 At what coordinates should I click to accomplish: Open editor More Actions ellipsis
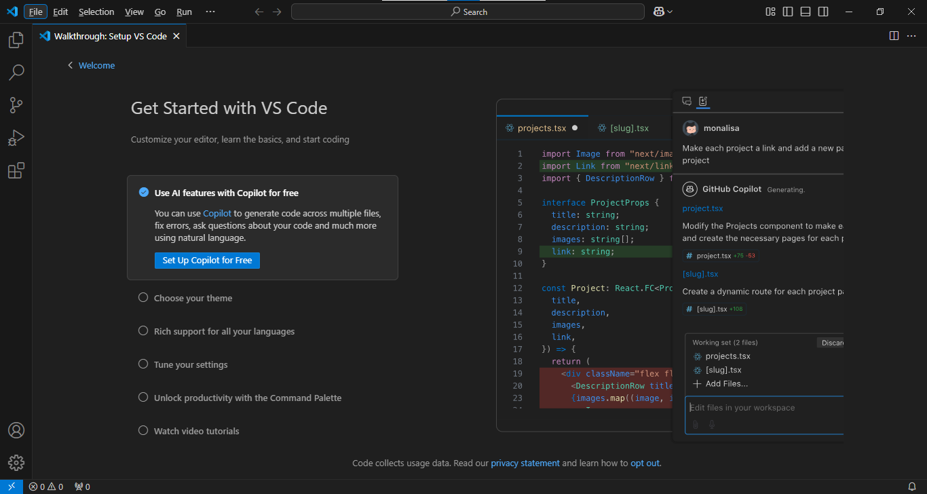(911, 36)
